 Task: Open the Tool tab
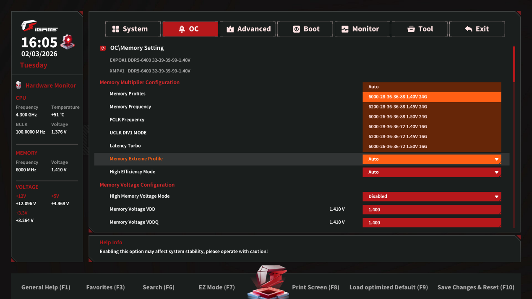pyautogui.click(x=420, y=29)
